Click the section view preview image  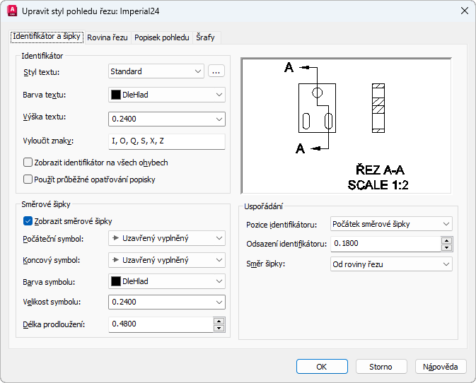[x=346, y=126]
